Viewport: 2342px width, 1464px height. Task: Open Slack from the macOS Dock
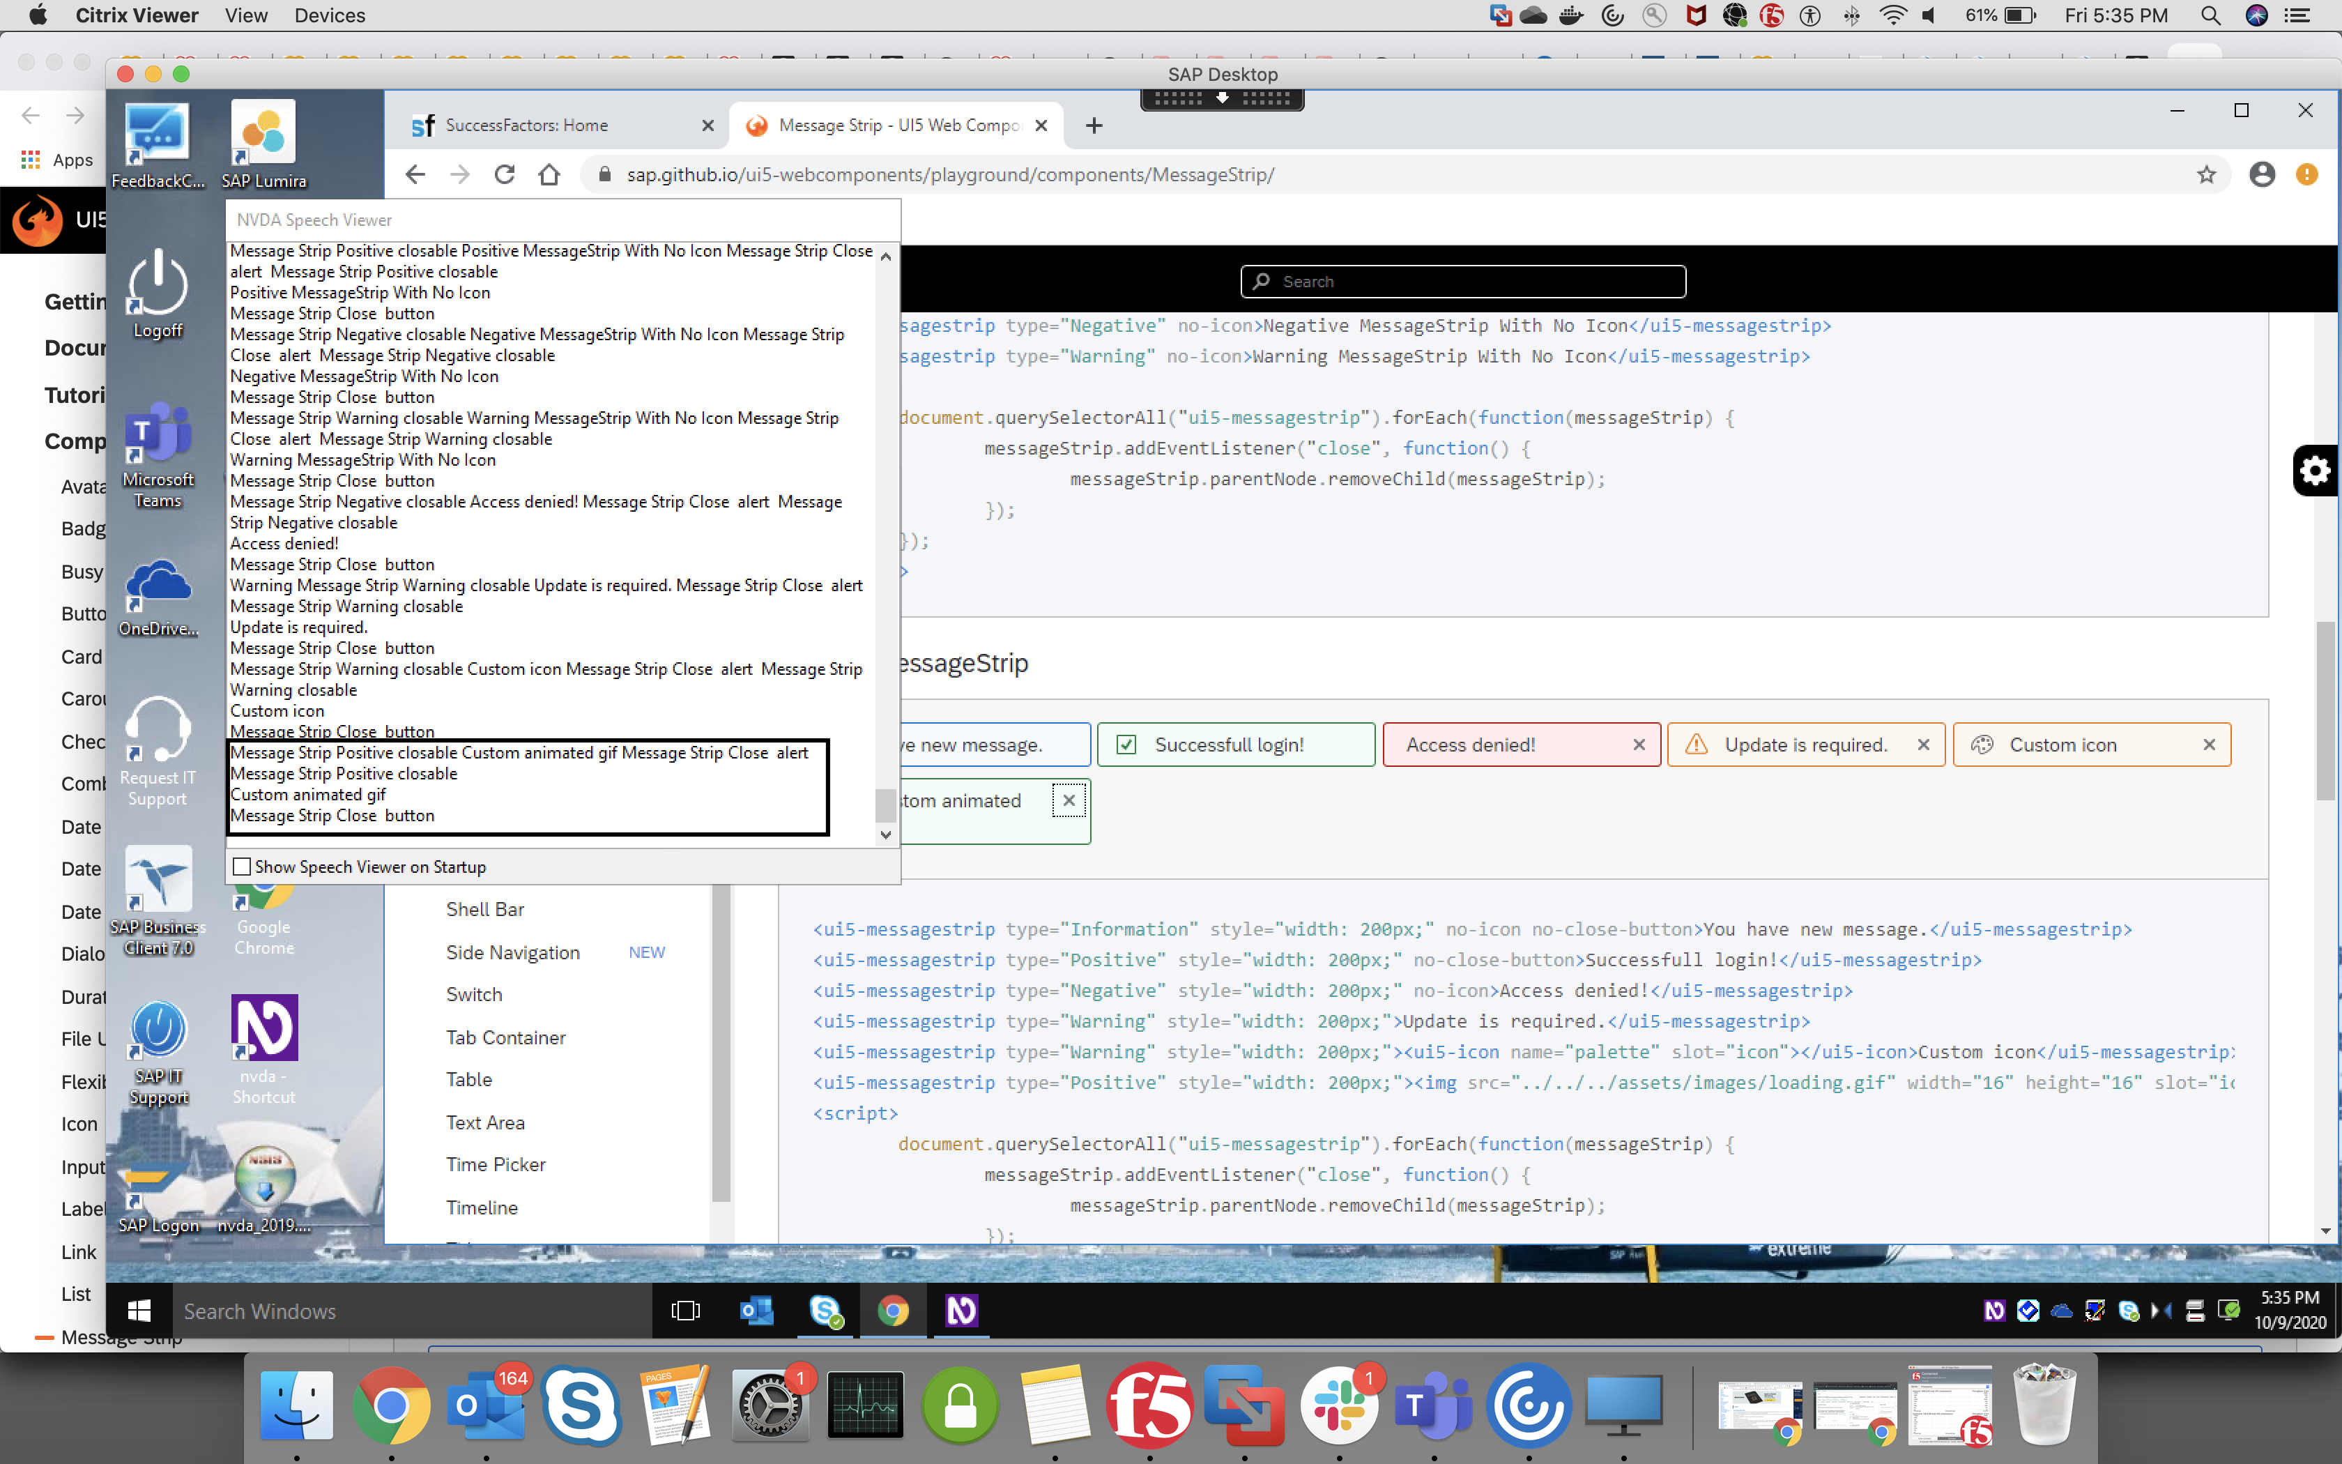pos(1340,1405)
